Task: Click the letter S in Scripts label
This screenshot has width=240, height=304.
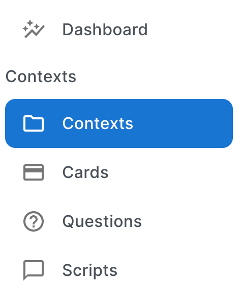Action: [68, 270]
